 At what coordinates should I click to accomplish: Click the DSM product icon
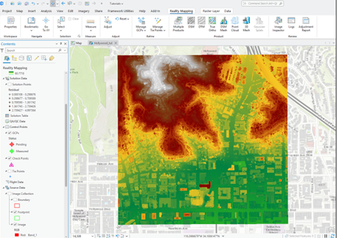(191, 23)
